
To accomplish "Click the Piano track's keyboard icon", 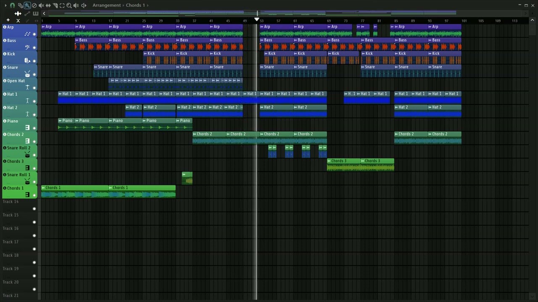I will point(28,128).
